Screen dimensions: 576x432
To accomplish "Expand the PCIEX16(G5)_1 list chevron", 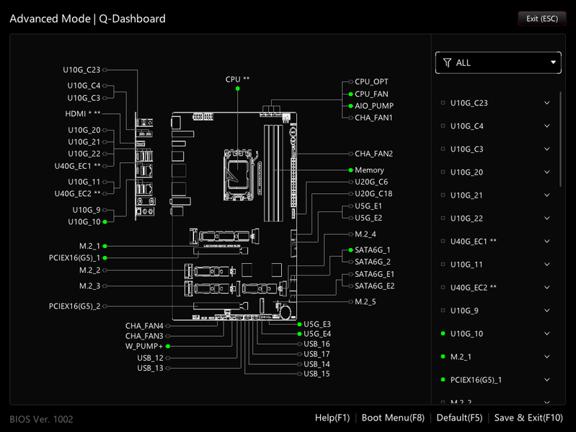I will (x=547, y=380).
